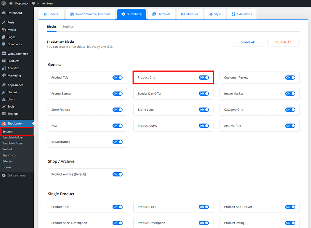Turn off the FAQ block toggle

(x=117, y=126)
